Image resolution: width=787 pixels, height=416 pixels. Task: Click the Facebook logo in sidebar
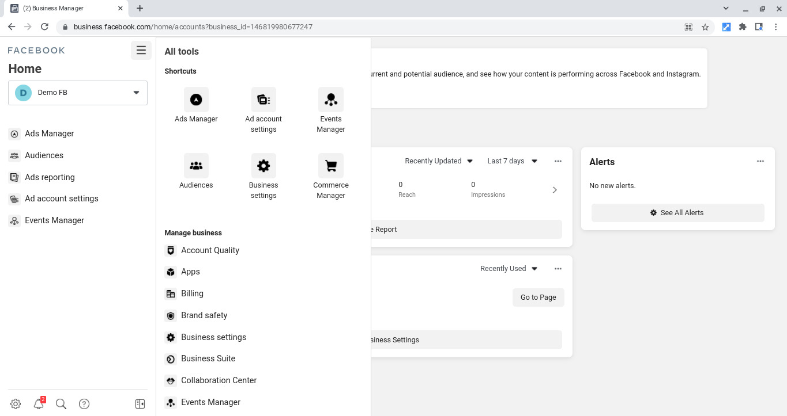36,51
